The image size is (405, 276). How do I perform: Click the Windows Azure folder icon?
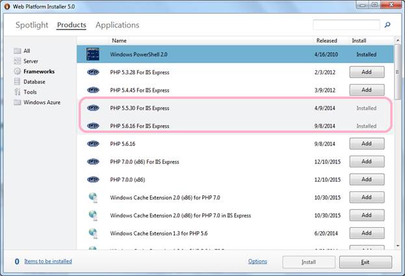17,103
